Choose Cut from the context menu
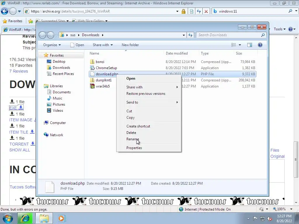The height and width of the screenshot is (224, 299). pos(129,111)
